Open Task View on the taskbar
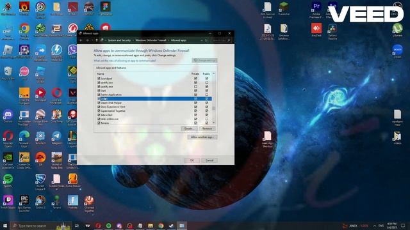Screen dimensions: 410x230 pyautogui.click(x=77, y=226)
